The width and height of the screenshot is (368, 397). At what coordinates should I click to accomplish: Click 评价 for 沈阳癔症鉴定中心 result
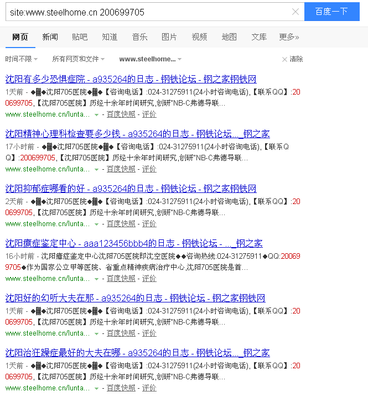[x=149, y=279]
